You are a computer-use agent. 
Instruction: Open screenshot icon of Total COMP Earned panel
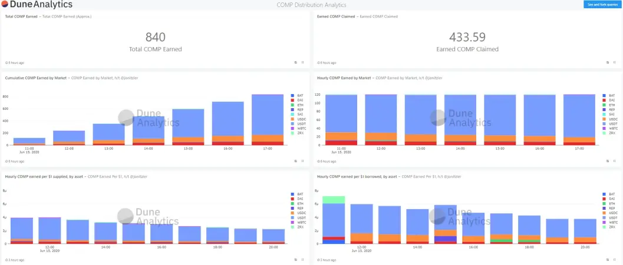pyautogui.click(x=296, y=63)
